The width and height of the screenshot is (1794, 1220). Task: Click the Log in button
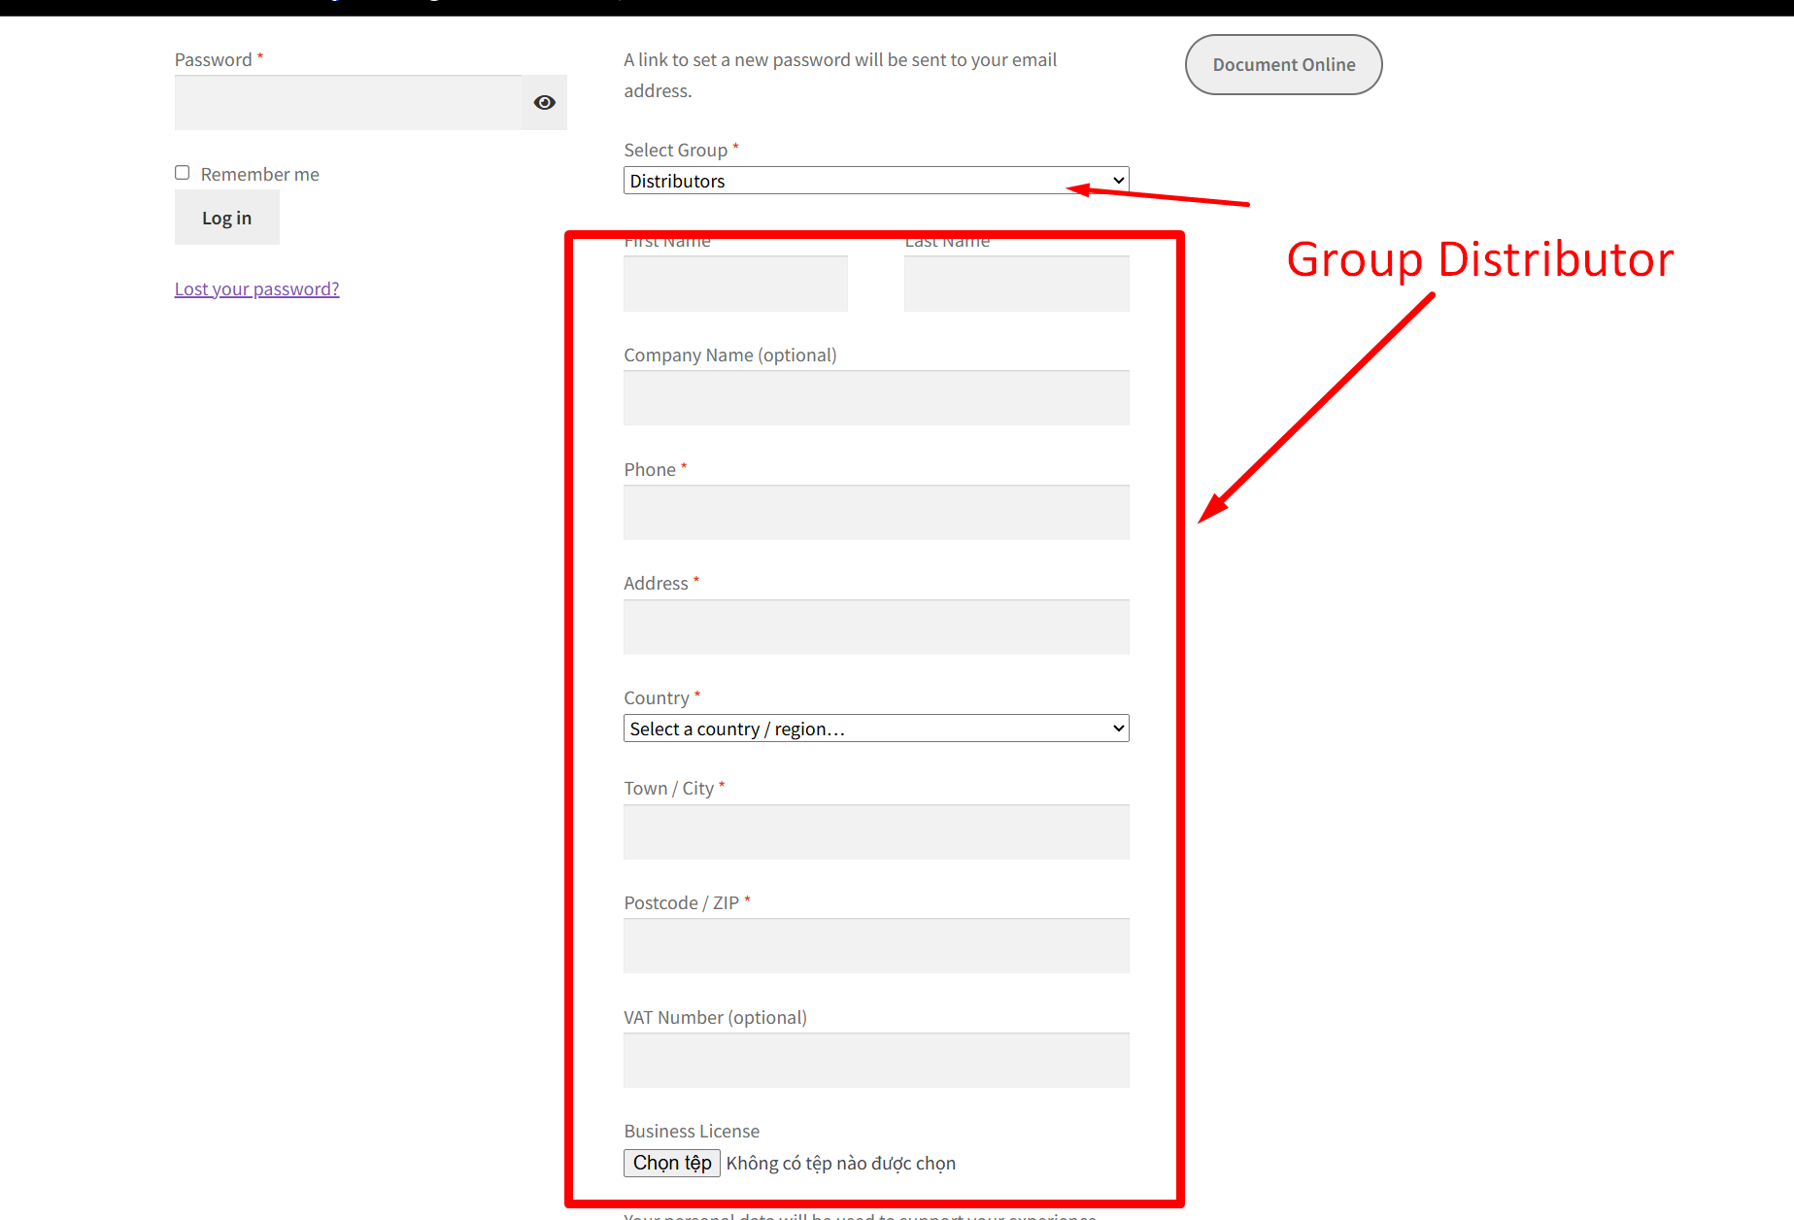point(226,218)
